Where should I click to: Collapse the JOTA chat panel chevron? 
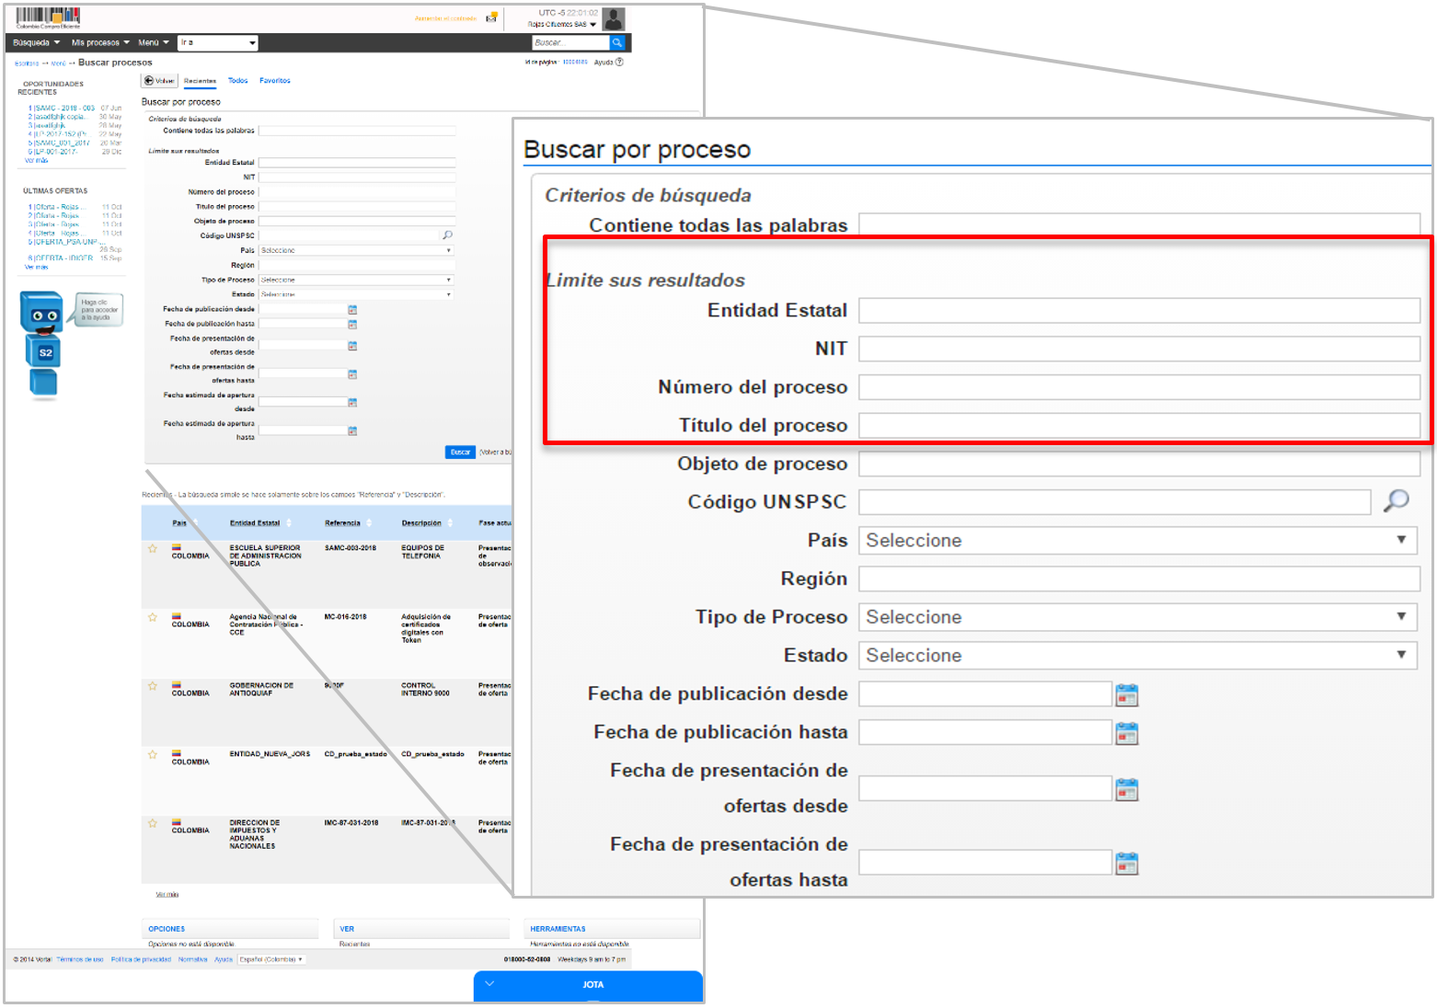(489, 984)
